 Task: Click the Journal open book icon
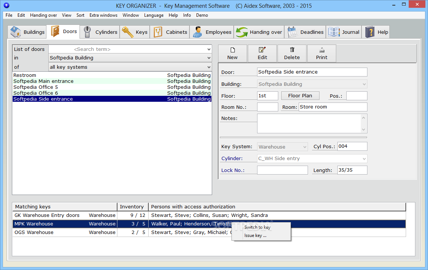[x=334, y=32]
